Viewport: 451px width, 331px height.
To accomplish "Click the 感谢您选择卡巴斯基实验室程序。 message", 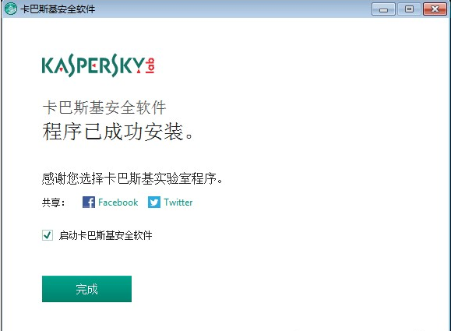I will coord(132,178).
